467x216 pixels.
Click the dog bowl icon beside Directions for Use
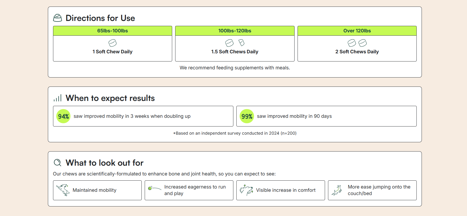click(57, 18)
